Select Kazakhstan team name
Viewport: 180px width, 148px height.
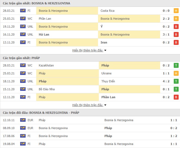point(46,65)
